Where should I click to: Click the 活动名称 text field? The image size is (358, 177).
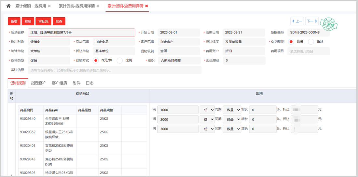click(x=81, y=33)
